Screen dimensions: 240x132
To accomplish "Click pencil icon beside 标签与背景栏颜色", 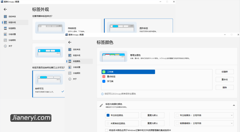I will point(101,105).
